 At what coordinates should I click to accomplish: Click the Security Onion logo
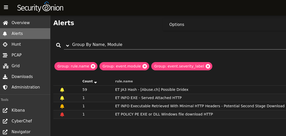pyautogui.click(x=40, y=7)
